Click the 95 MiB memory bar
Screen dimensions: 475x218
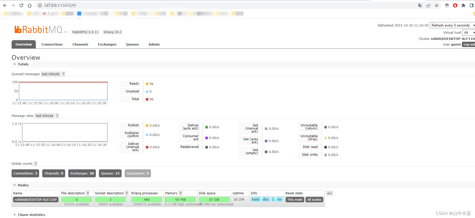coord(181,200)
